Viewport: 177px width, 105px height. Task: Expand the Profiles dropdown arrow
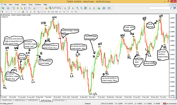pyautogui.click(x=10, y=8)
